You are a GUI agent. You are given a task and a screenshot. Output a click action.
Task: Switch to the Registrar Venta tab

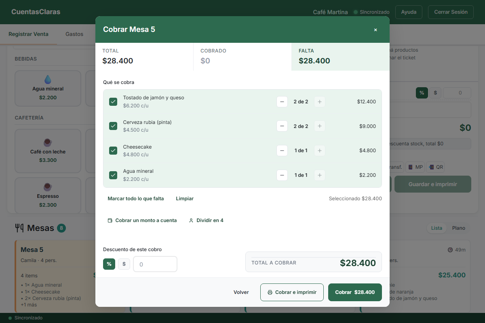28,34
